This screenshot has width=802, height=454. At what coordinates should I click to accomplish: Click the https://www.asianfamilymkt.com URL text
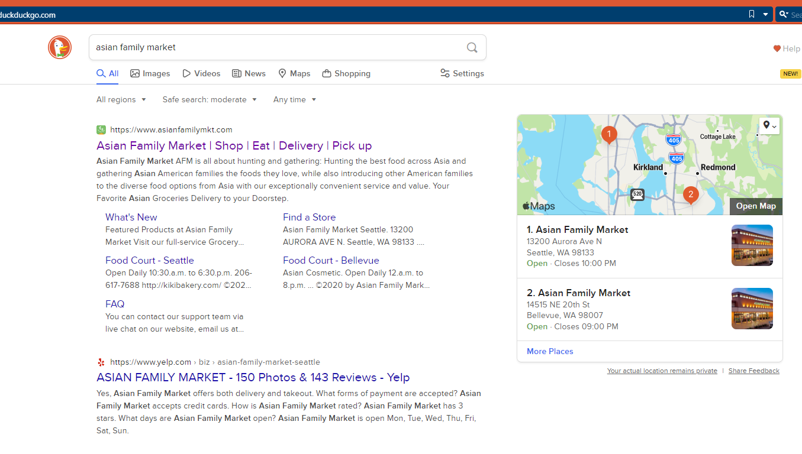click(171, 129)
